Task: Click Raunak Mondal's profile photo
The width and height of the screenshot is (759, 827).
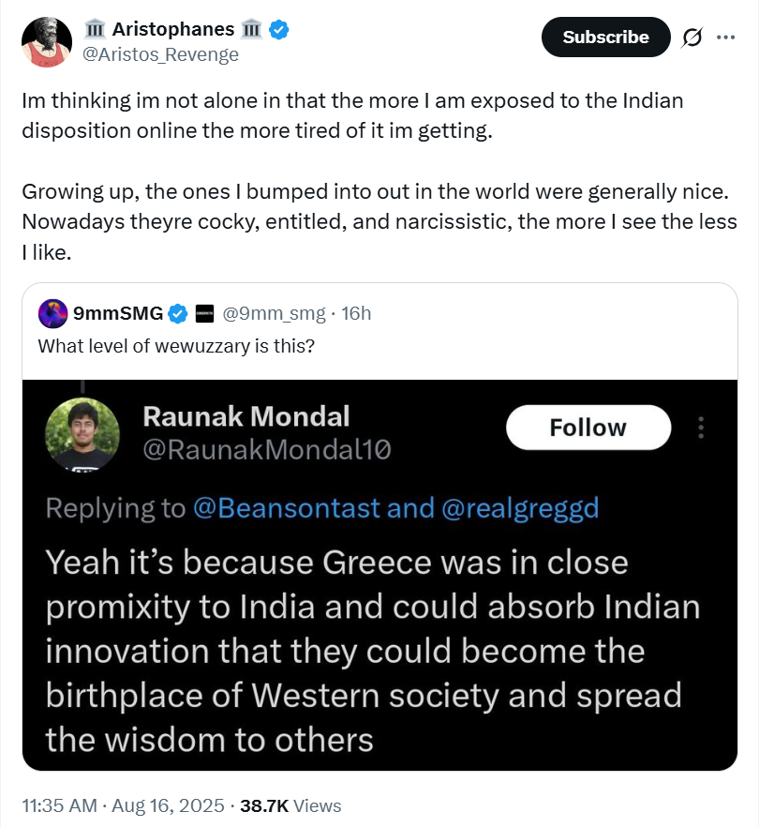Action: pyautogui.click(x=83, y=432)
